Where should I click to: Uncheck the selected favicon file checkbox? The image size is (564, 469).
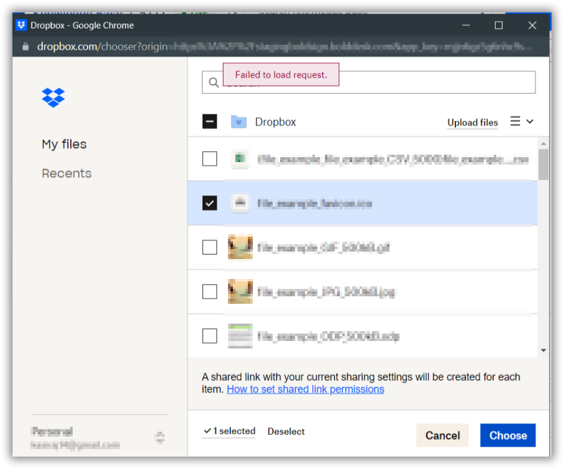[209, 203]
